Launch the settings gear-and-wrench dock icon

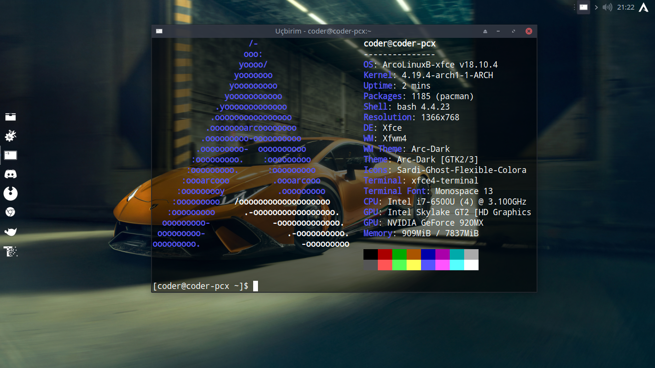[x=11, y=136]
